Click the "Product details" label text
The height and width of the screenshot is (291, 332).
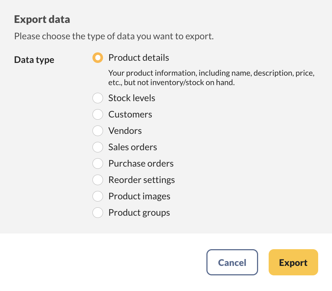click(x=139, y=58)
